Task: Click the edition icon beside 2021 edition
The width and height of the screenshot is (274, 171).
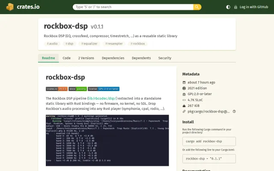Action: 184,88
